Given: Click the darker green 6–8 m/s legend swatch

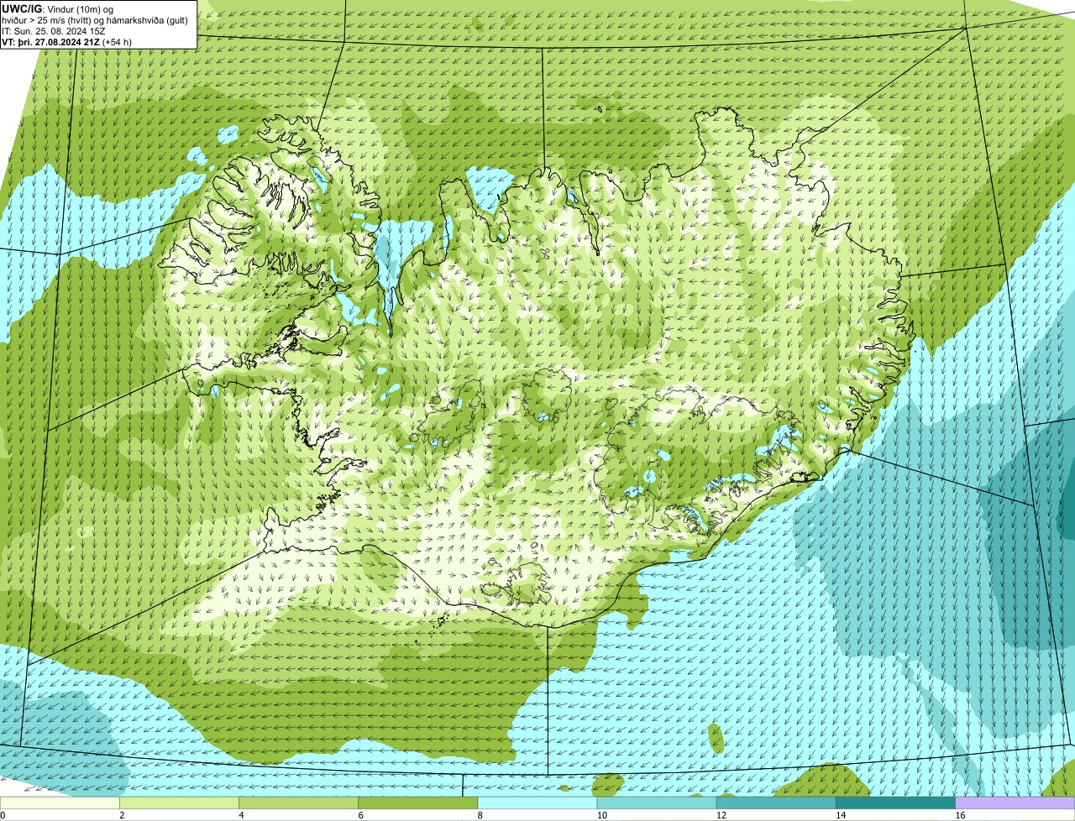Looking at the screenshot, I should [x=418, y=803].
